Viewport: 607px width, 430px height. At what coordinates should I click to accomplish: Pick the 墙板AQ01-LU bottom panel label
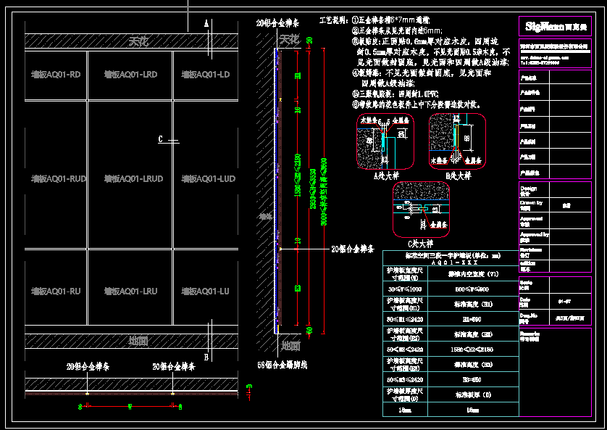tap(205, 292)
